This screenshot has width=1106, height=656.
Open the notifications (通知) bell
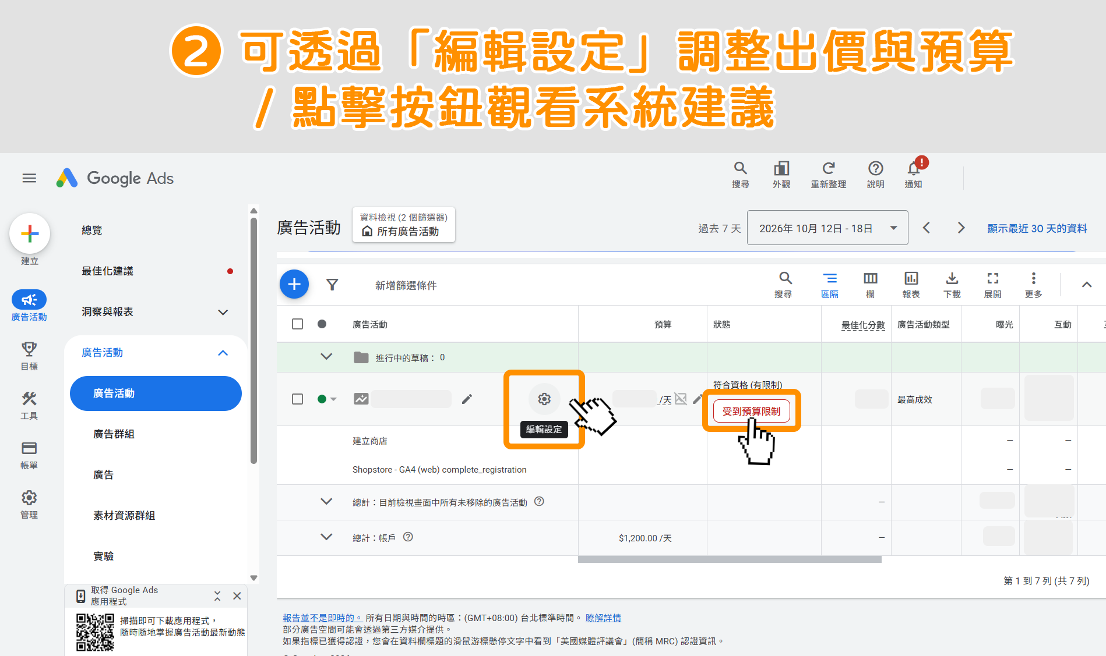pyautogui.click(x=913, y=175)
